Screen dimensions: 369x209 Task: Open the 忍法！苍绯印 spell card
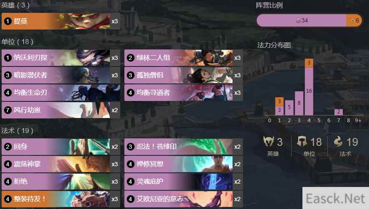pos(183,147)
